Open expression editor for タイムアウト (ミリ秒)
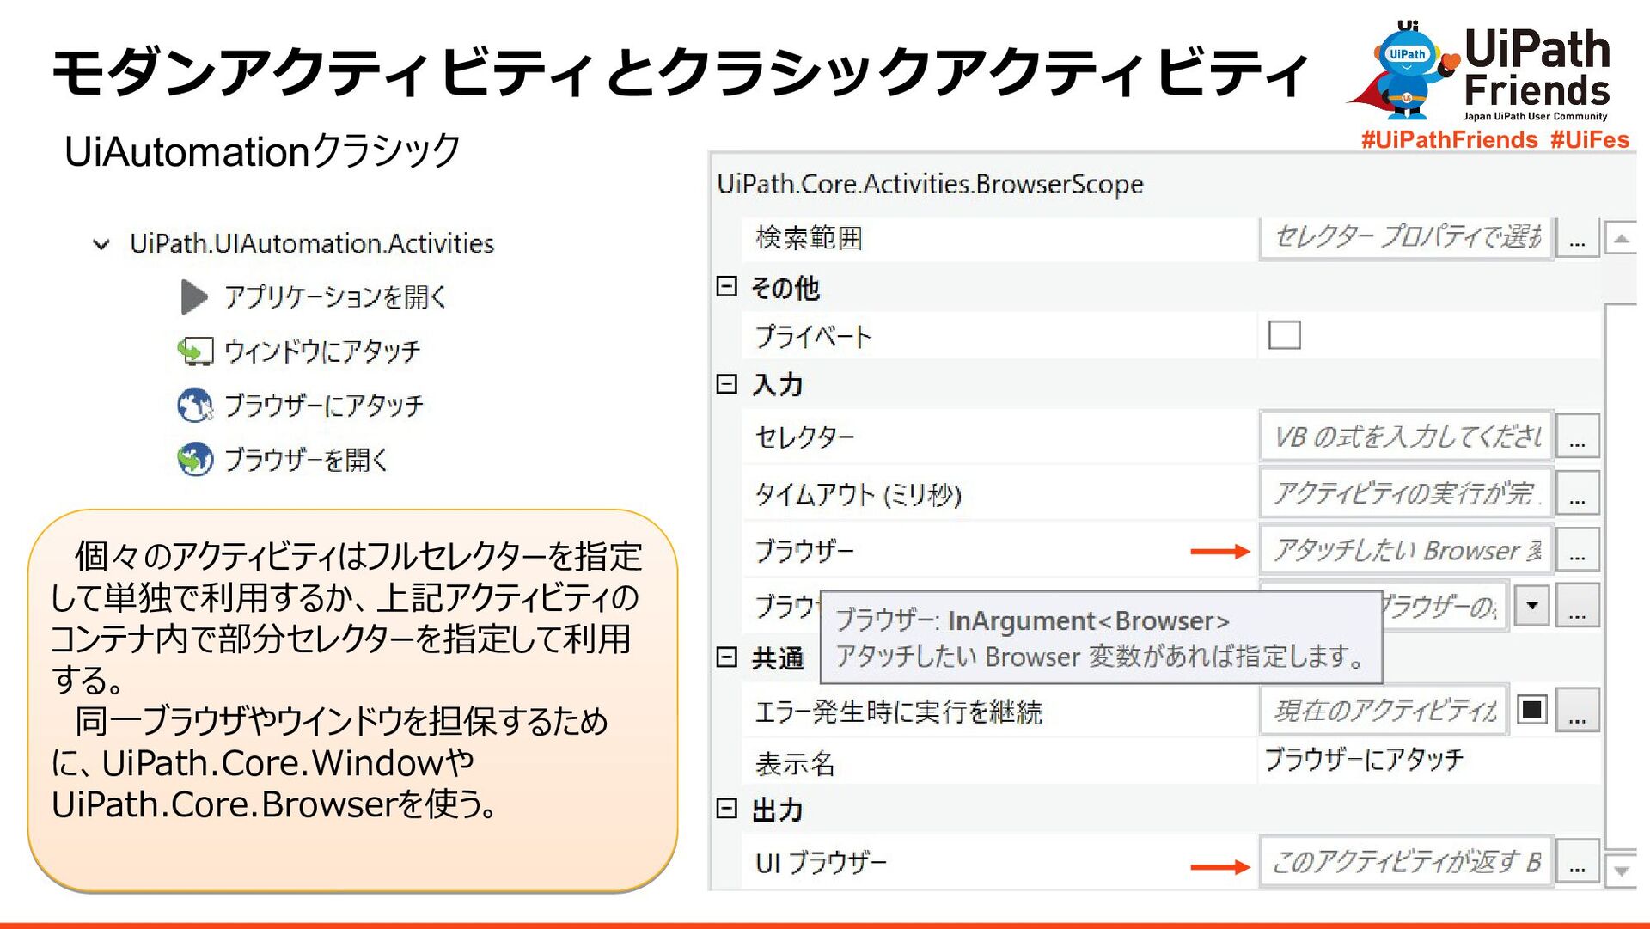The height and width of the screenshot is (929, 1650). pyautogui.click(x=1577, y=492)
